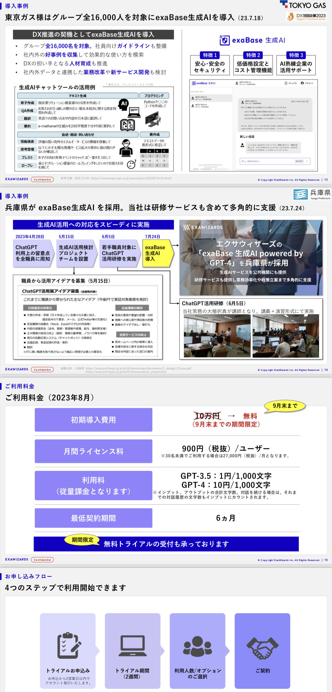Click the 思考整理 label
The image size is (332, 692).
(27, 149)
